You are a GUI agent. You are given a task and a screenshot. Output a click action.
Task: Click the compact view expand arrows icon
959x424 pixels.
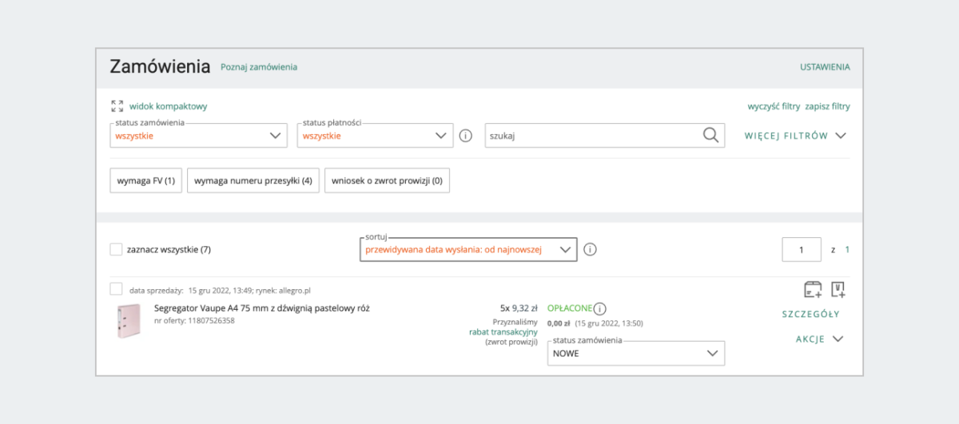[x=117, y=105]
